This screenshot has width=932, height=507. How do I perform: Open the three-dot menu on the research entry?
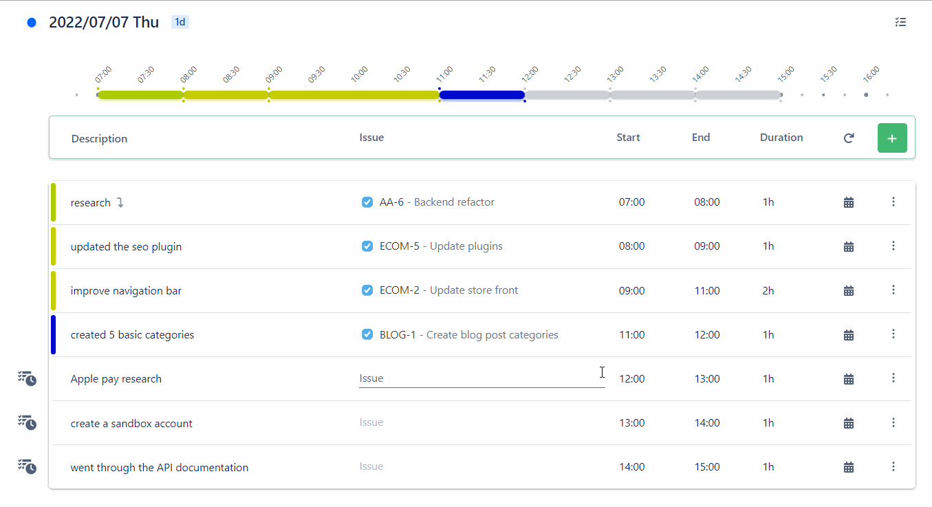click(x=893, y=202)
